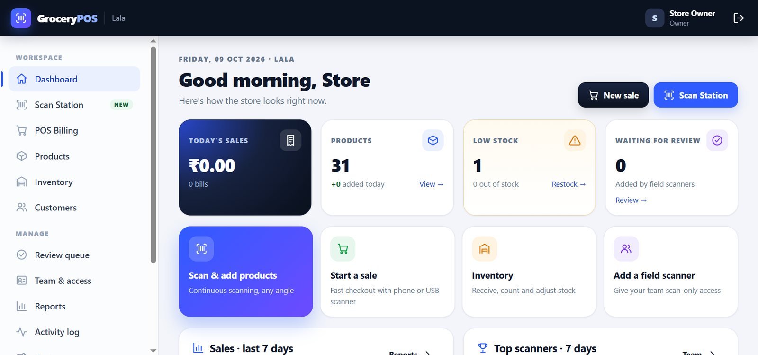Click the GroceryPOS barcode logo icon
The width and height of the screenshot is (758, 355).
tap(21, 18)
